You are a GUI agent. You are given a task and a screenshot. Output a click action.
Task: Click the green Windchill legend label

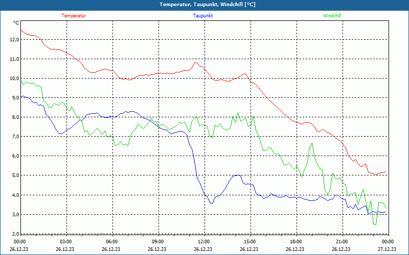pyautogui.click(x=332, y=16)
